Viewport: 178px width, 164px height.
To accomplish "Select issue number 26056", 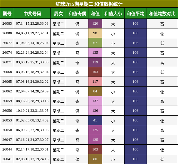I will point(7,111).
